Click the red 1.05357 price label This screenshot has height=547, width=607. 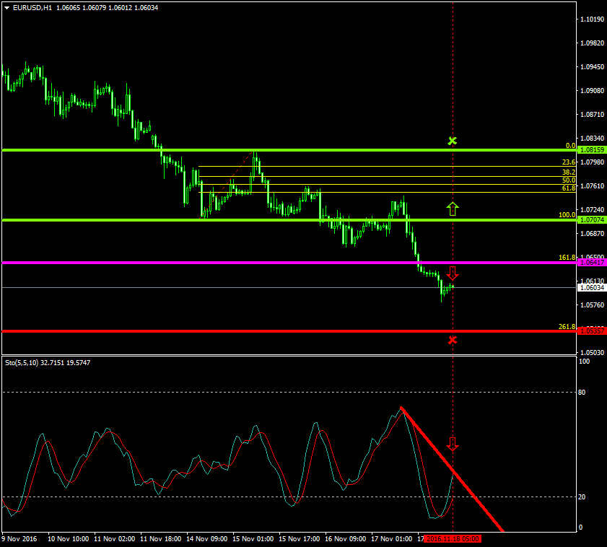[x=592, y=331]
